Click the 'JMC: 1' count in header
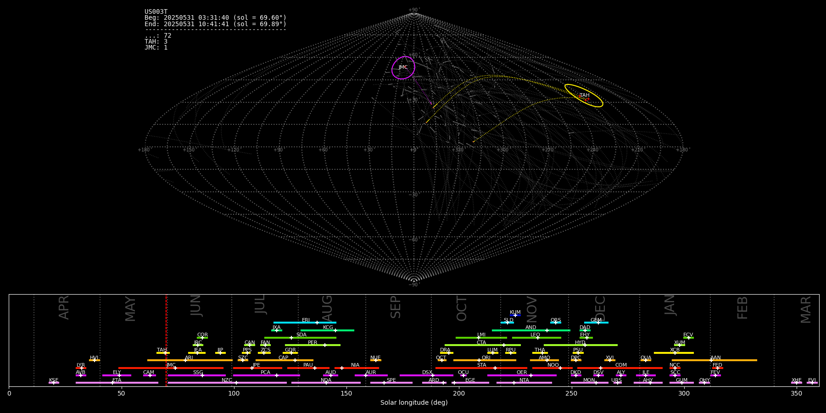Image resolution: width=826 pixels, height=413 pixels. pyautogui.click(x=156, y=48)
